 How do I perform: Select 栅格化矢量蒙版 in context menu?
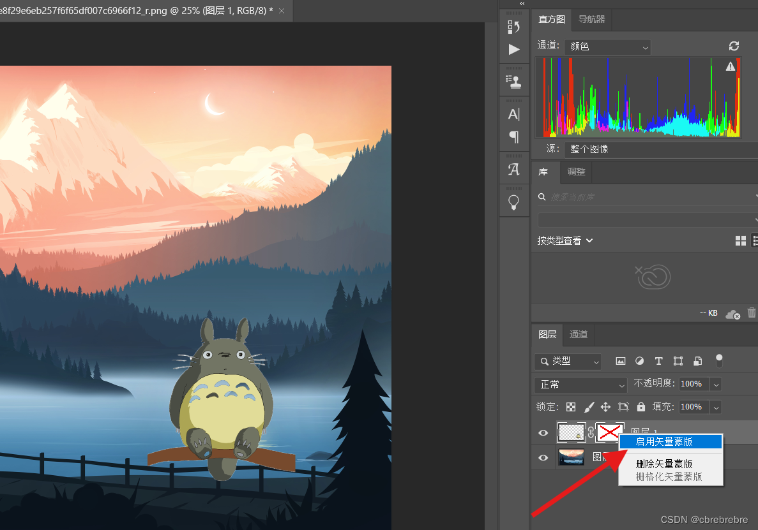pos(671,477)
